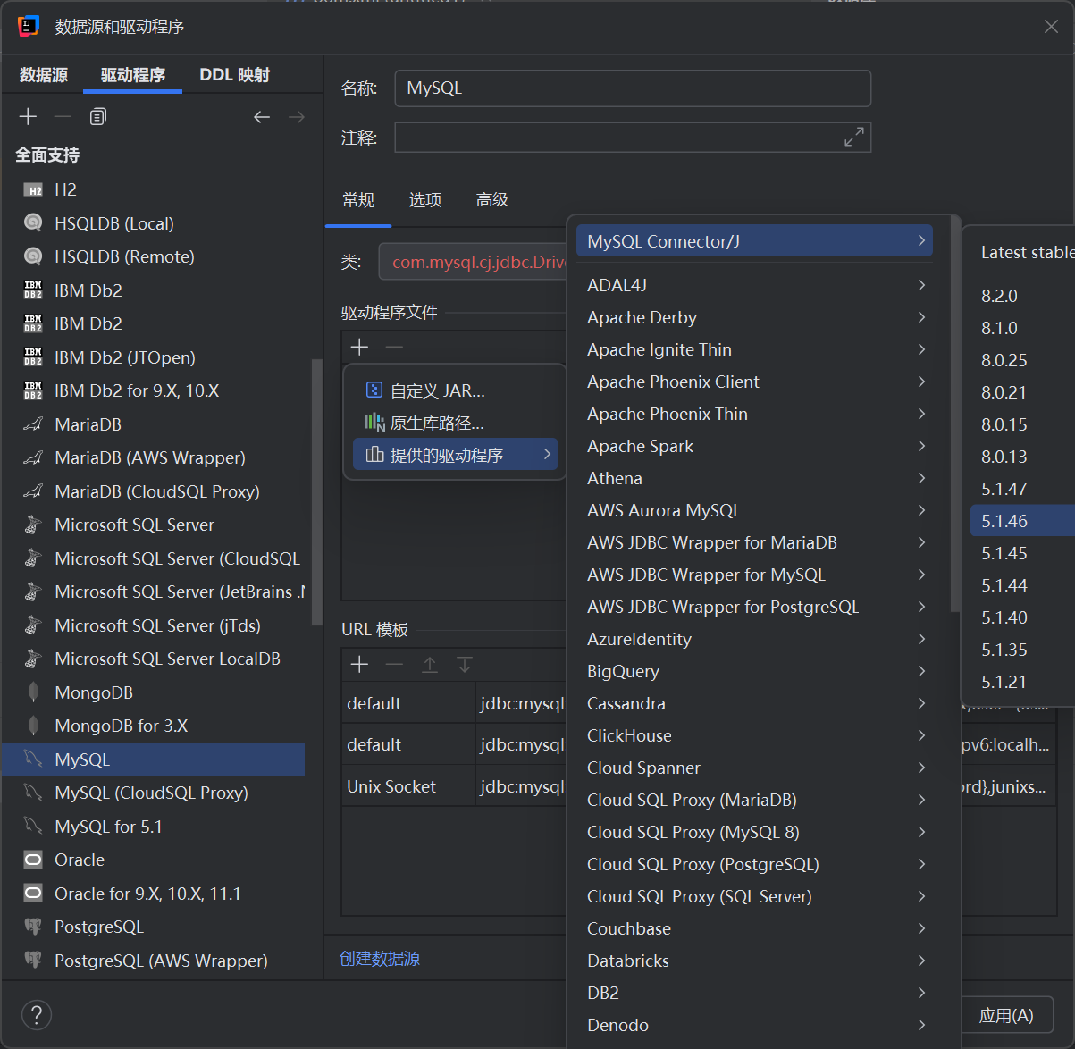Click the 名称 field containing MySQL
This screenshot has height=1049, width=1075.
[633, 88]
